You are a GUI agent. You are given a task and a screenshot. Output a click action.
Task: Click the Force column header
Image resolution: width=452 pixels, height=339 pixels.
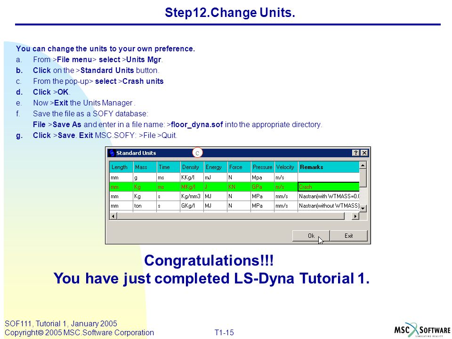point(239,167)
